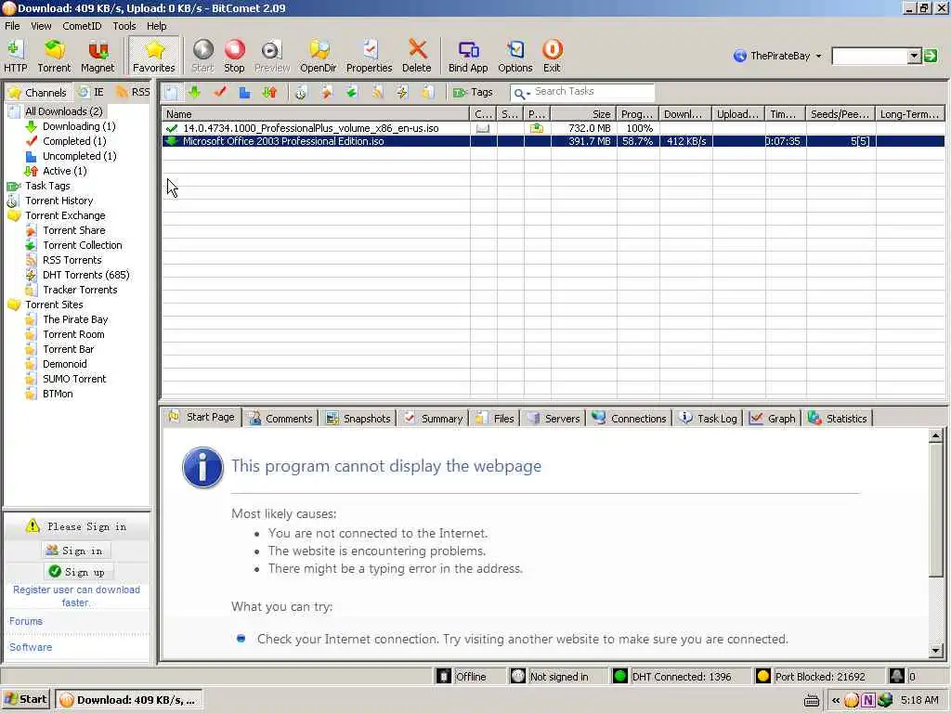Viewport: 951px width, 713px height.
Task: Open a Torrent file from toolbar
Action: [x=54, y=56]
